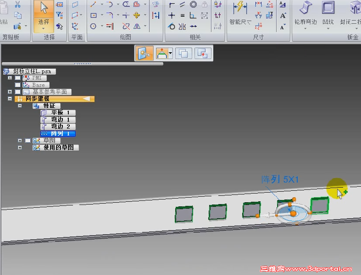The width and height of the screenshot is (361, 275).
Task: Toggle the PMI visibility checkbox
Action: [18, 78]
